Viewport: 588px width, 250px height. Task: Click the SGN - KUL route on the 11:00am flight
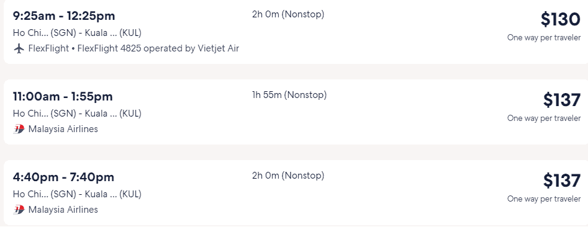[77, 114]
